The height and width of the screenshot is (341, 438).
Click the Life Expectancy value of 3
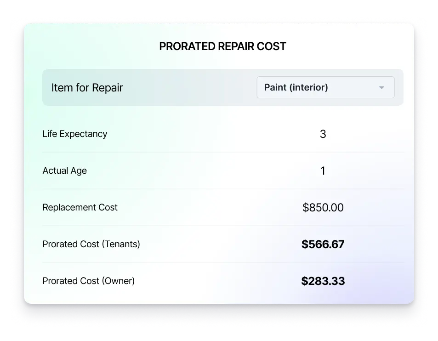point(323,134)
